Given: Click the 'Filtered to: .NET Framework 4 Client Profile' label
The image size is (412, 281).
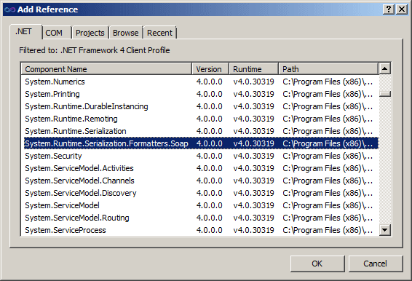Looking at the screenshot, I should click(95, 50).
